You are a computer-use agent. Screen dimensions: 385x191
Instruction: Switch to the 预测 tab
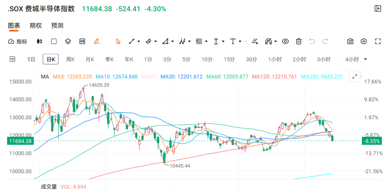click(x=57, y=26)
